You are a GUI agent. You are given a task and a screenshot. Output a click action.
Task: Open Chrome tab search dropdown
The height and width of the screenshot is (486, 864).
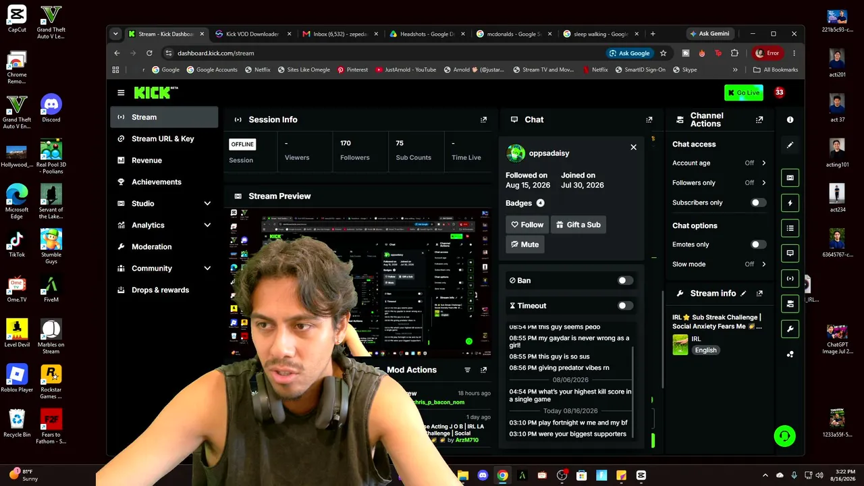coord(115,34)
